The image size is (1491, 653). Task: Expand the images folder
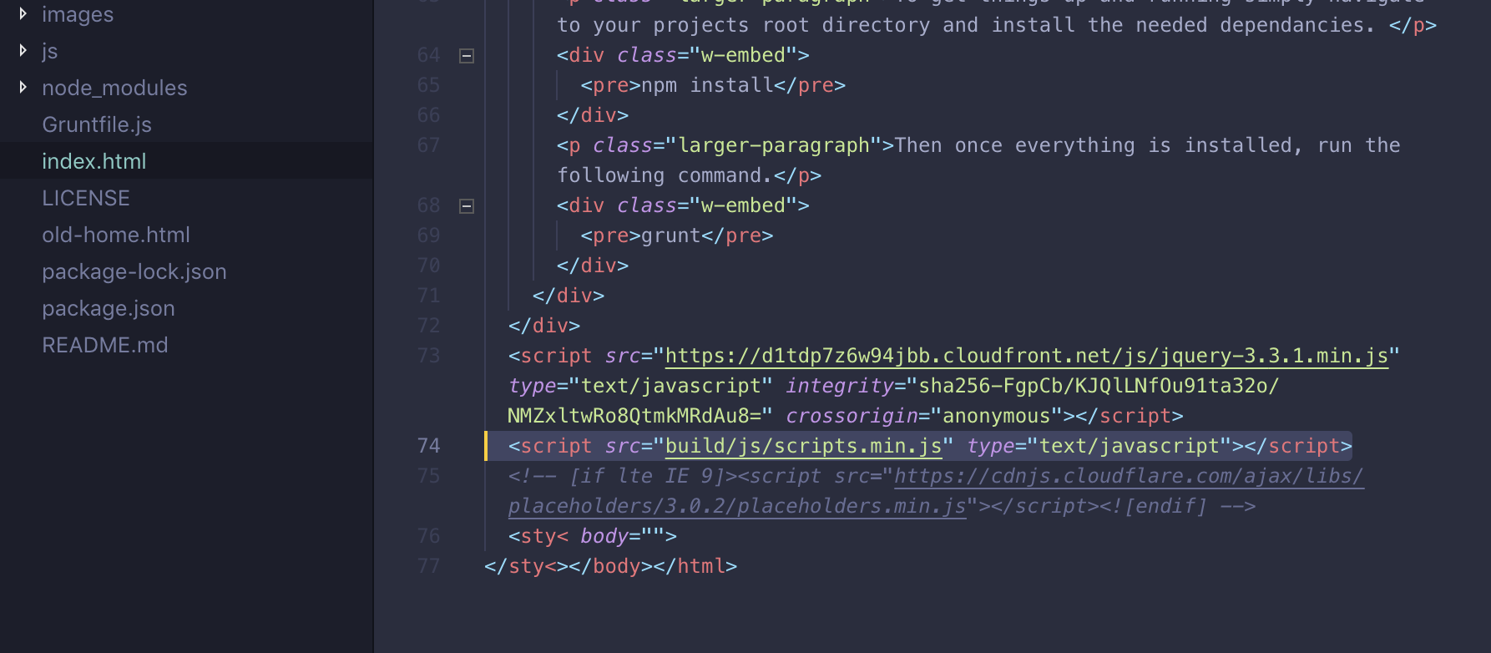[23, 13]
